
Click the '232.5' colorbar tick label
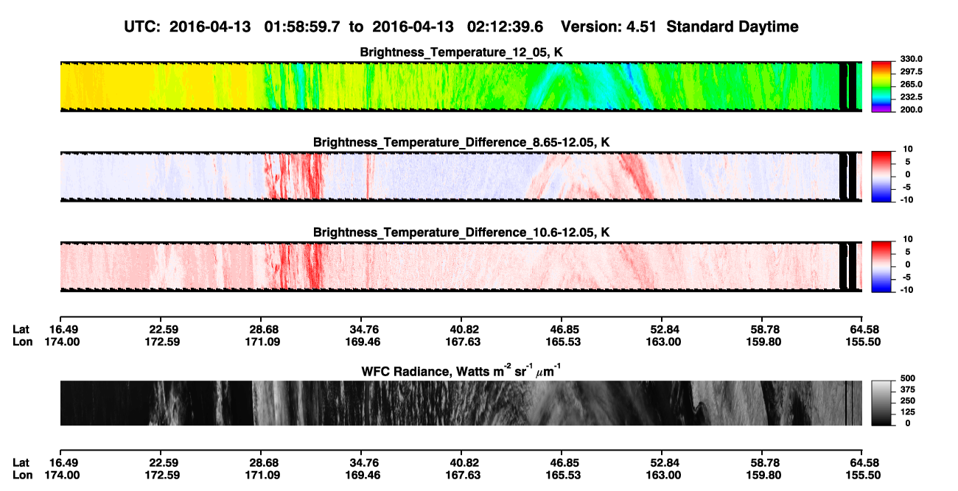click(x=912, y=96)
